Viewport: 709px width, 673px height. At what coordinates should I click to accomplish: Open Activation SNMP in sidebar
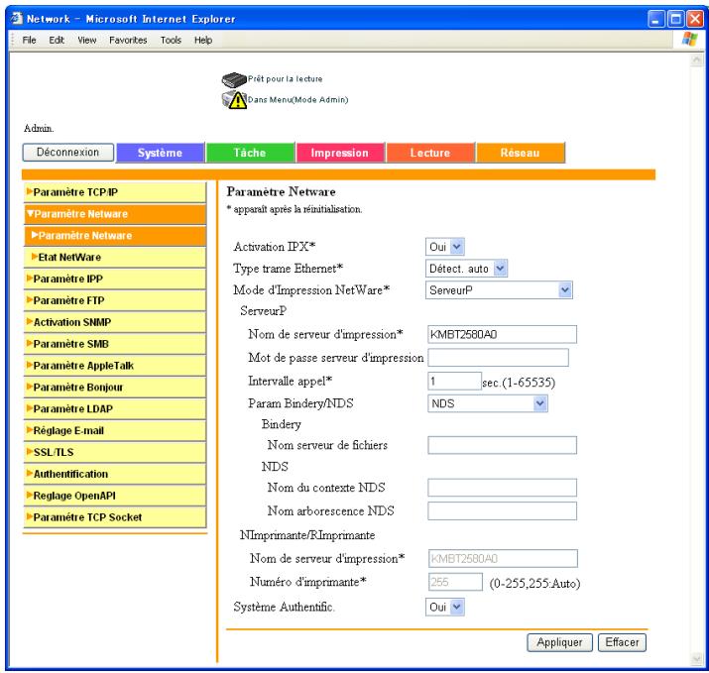pyautogui.click(x=115, y=322)
